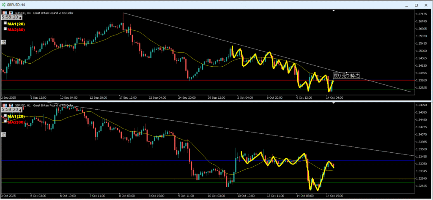Screen dimensions: 433x200
Task: Toggle the MA1(20) checkbox in H4 chart
Action: [x=5, y=24]
